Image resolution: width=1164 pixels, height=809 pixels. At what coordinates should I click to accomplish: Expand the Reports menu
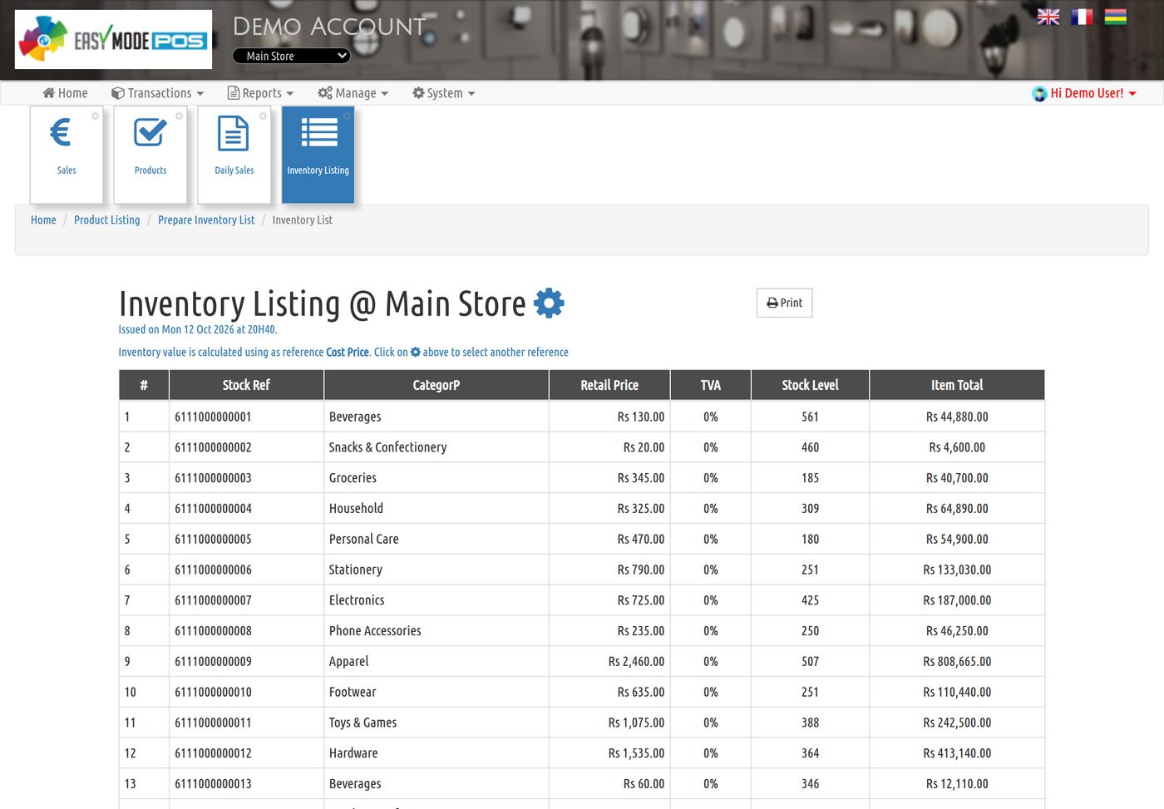click(261, 93)
